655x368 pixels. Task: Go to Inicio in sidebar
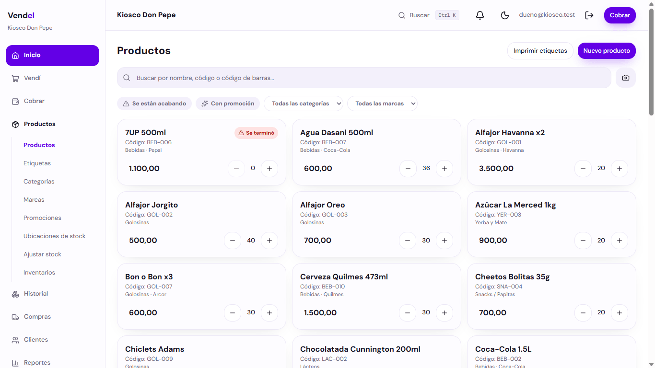(52, 56)
